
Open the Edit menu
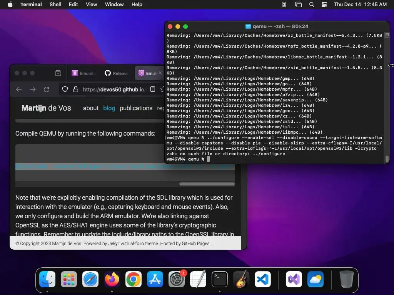pos(73,4)
